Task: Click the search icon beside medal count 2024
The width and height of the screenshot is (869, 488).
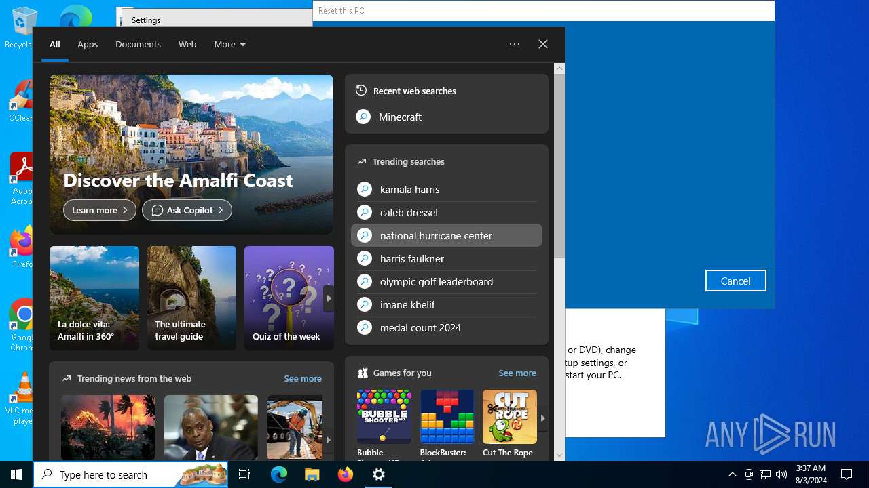Action: [365, 327]
